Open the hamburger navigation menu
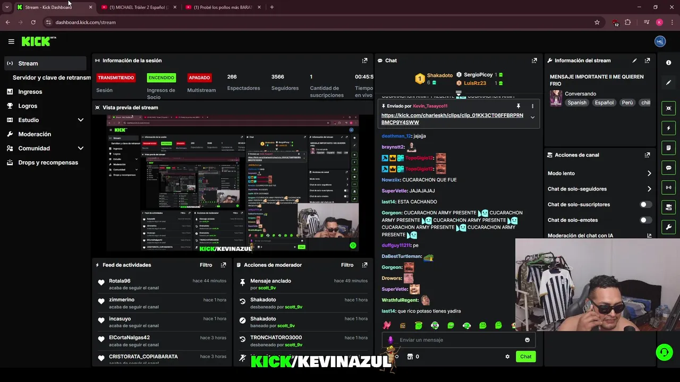The height and width of the screenshot is (382, 680). point(11,41)
